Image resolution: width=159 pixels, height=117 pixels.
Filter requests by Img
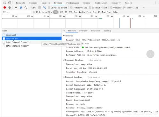76,12
